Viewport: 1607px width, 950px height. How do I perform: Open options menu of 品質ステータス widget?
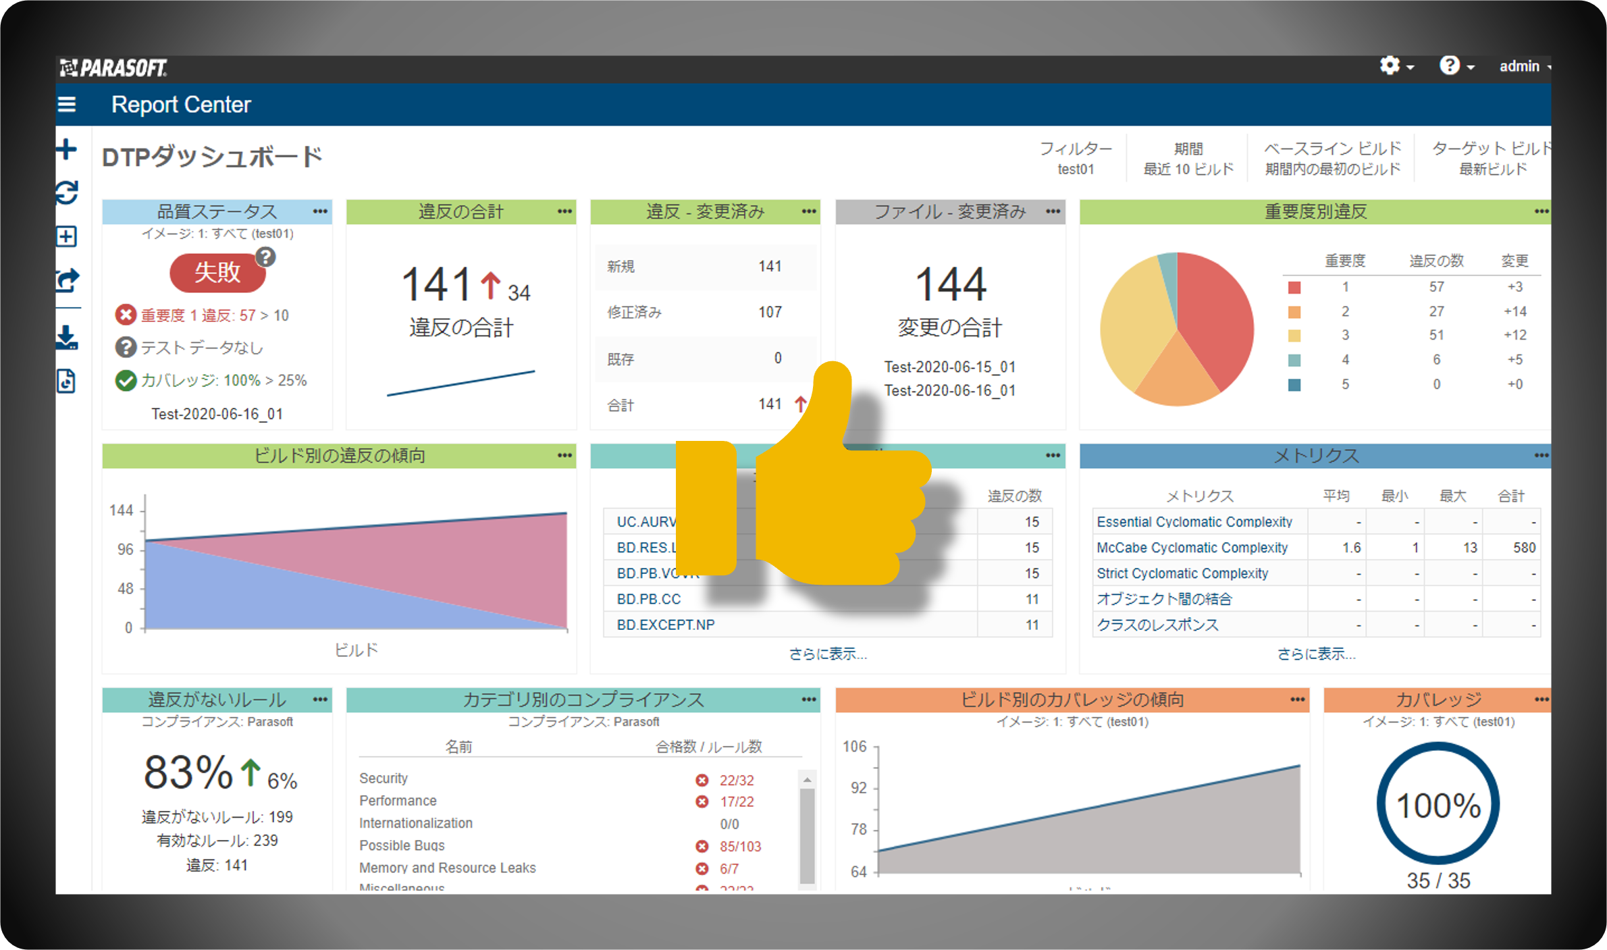click(320, 211)
